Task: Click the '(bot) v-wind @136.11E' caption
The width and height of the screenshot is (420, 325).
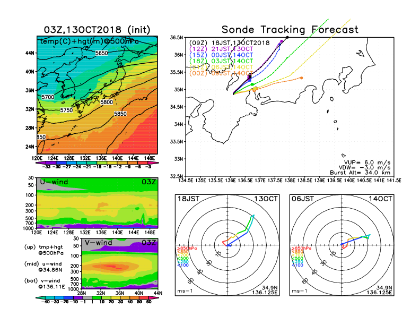Action: (45, 284)
